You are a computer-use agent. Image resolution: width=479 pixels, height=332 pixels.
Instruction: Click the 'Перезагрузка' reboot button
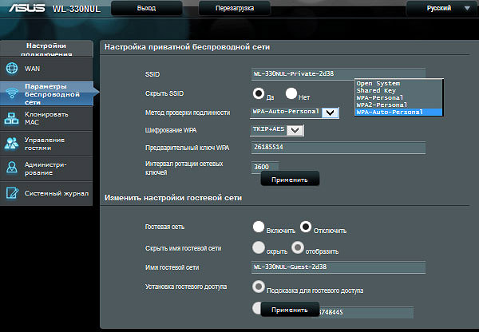235,8
